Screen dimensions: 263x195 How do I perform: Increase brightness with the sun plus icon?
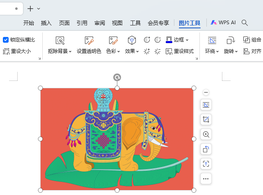147,51
